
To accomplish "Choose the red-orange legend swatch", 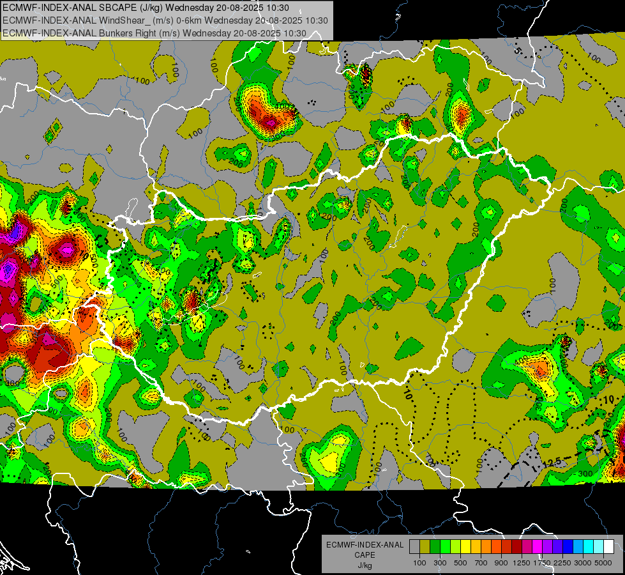I will 496,546.
